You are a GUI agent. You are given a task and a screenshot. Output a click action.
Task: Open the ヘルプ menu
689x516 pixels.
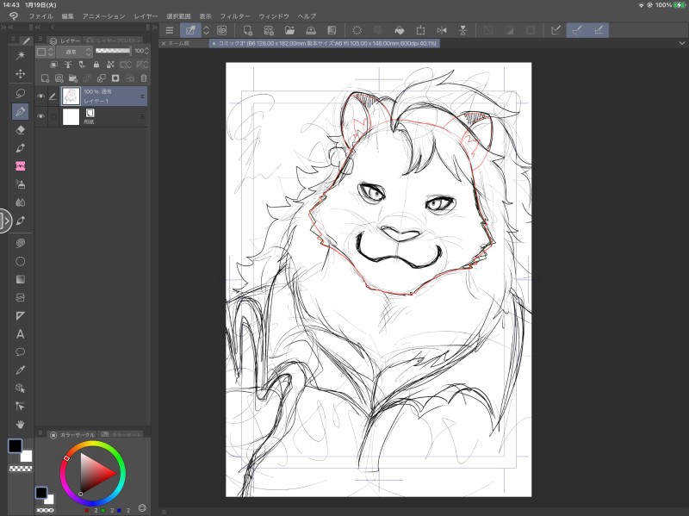pyautogui.click(x=307, y=16)
